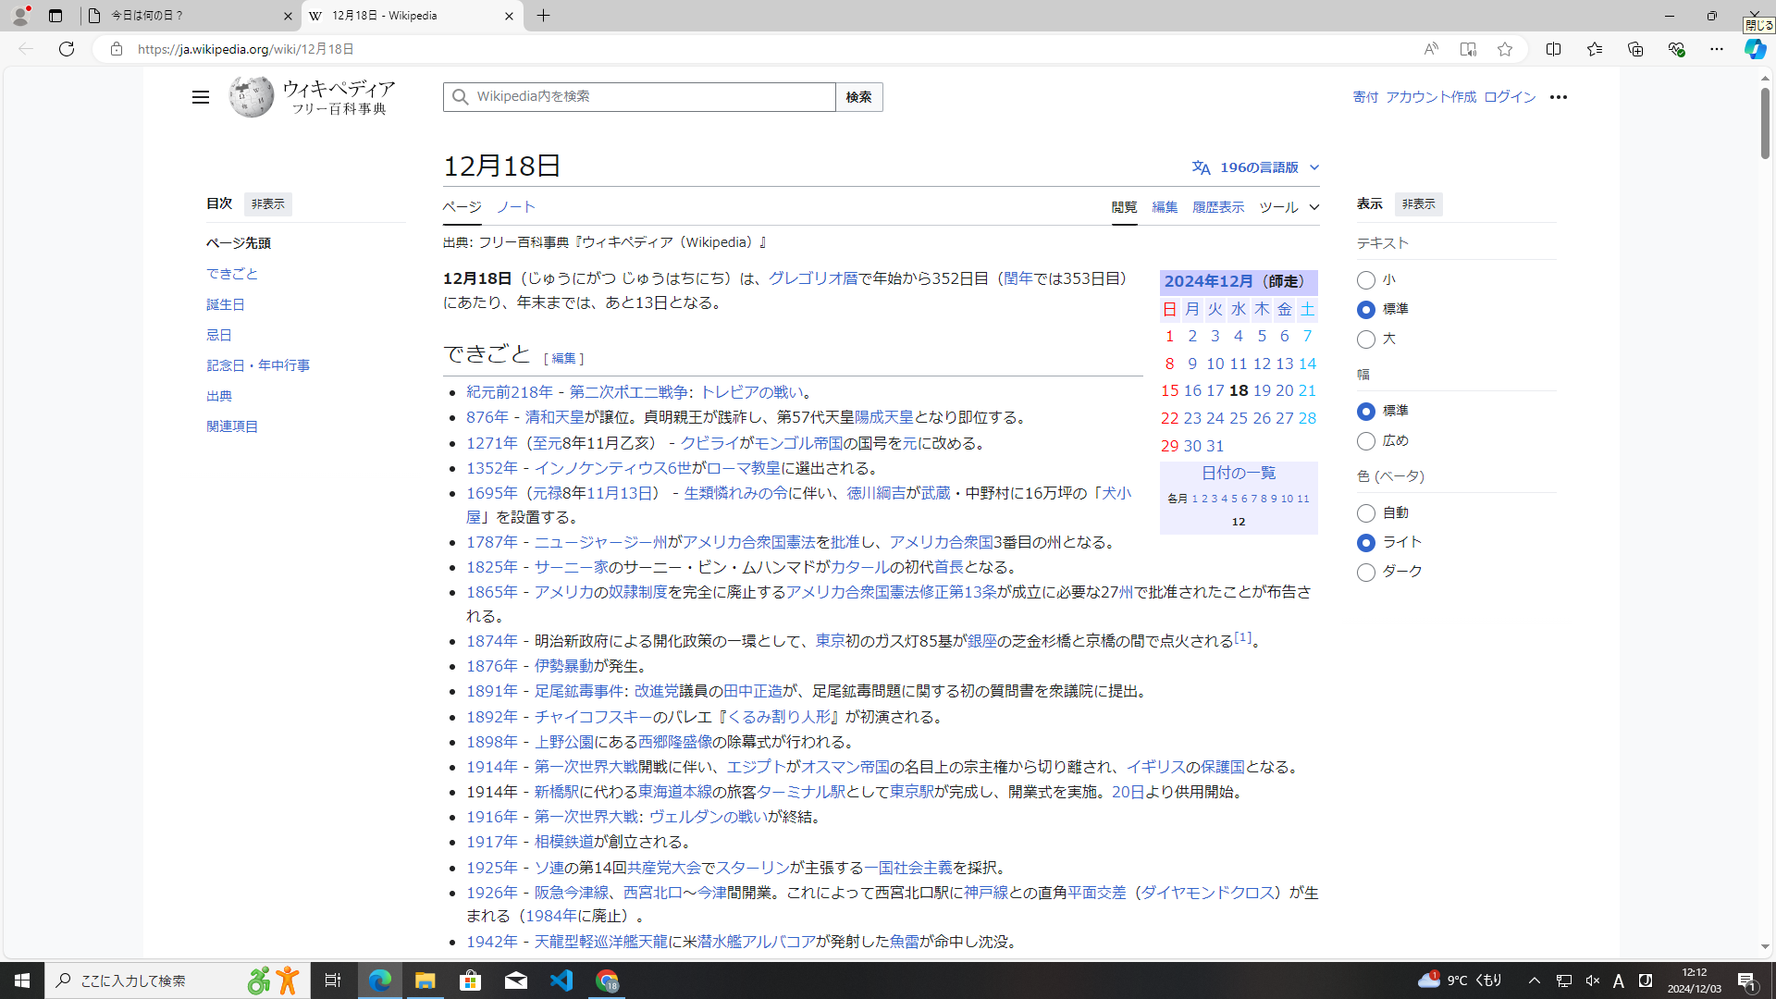Launch Visual Studio Code from the taskbar

[x=561, y=980]
